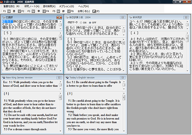Close the 新改訳第3版 2004 panel

pyautogui.click(x=123, y=17)
